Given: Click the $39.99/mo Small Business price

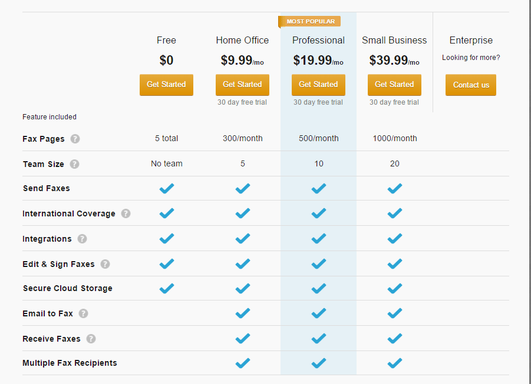Looking at the screenshot, I should [394, 61].
